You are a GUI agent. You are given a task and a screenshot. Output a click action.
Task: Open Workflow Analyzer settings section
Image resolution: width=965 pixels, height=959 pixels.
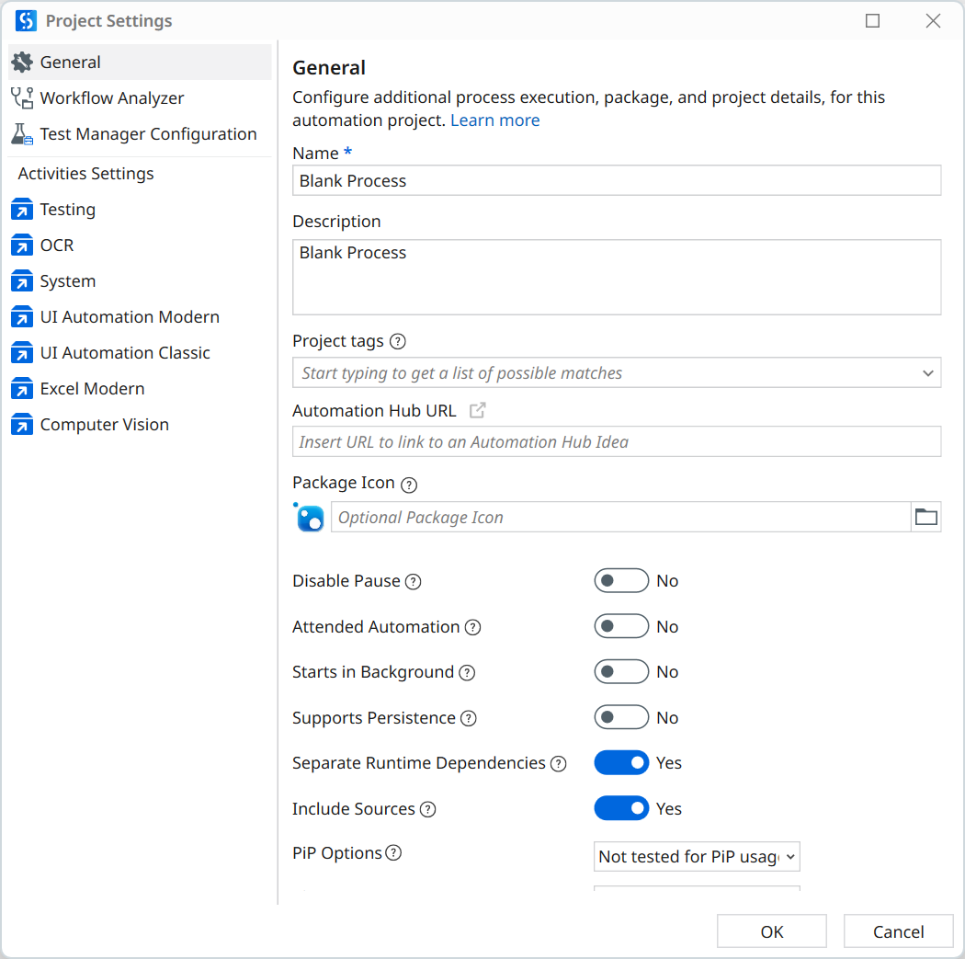click(x=111, y=98)
